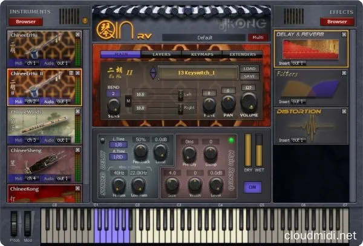Adjust the FINE tuning knob
This screenshot has height=246, width=363.
tap(209, 105)
